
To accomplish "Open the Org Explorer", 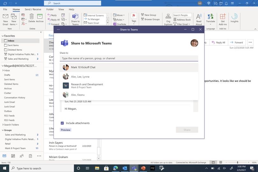I will 168,19.
